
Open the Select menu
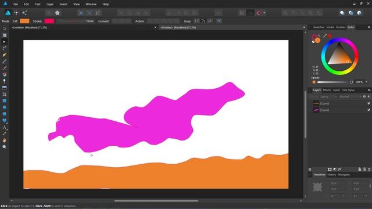pos(63,4)
